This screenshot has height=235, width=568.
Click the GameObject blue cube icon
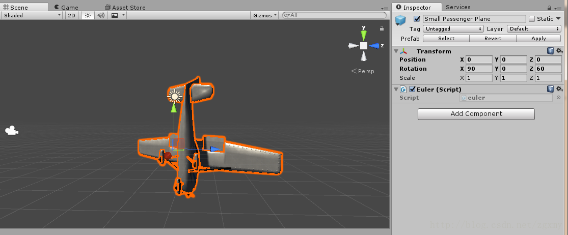click(400, 20)
